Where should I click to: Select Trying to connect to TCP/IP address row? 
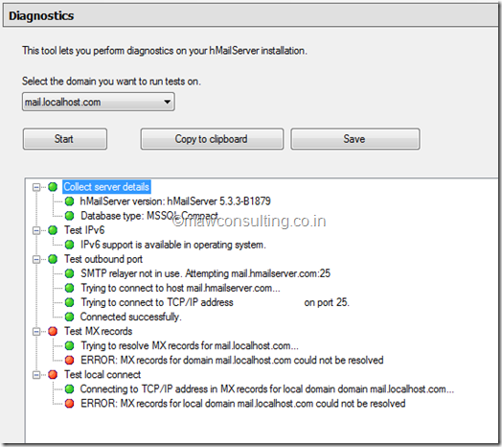coord(215,302)
